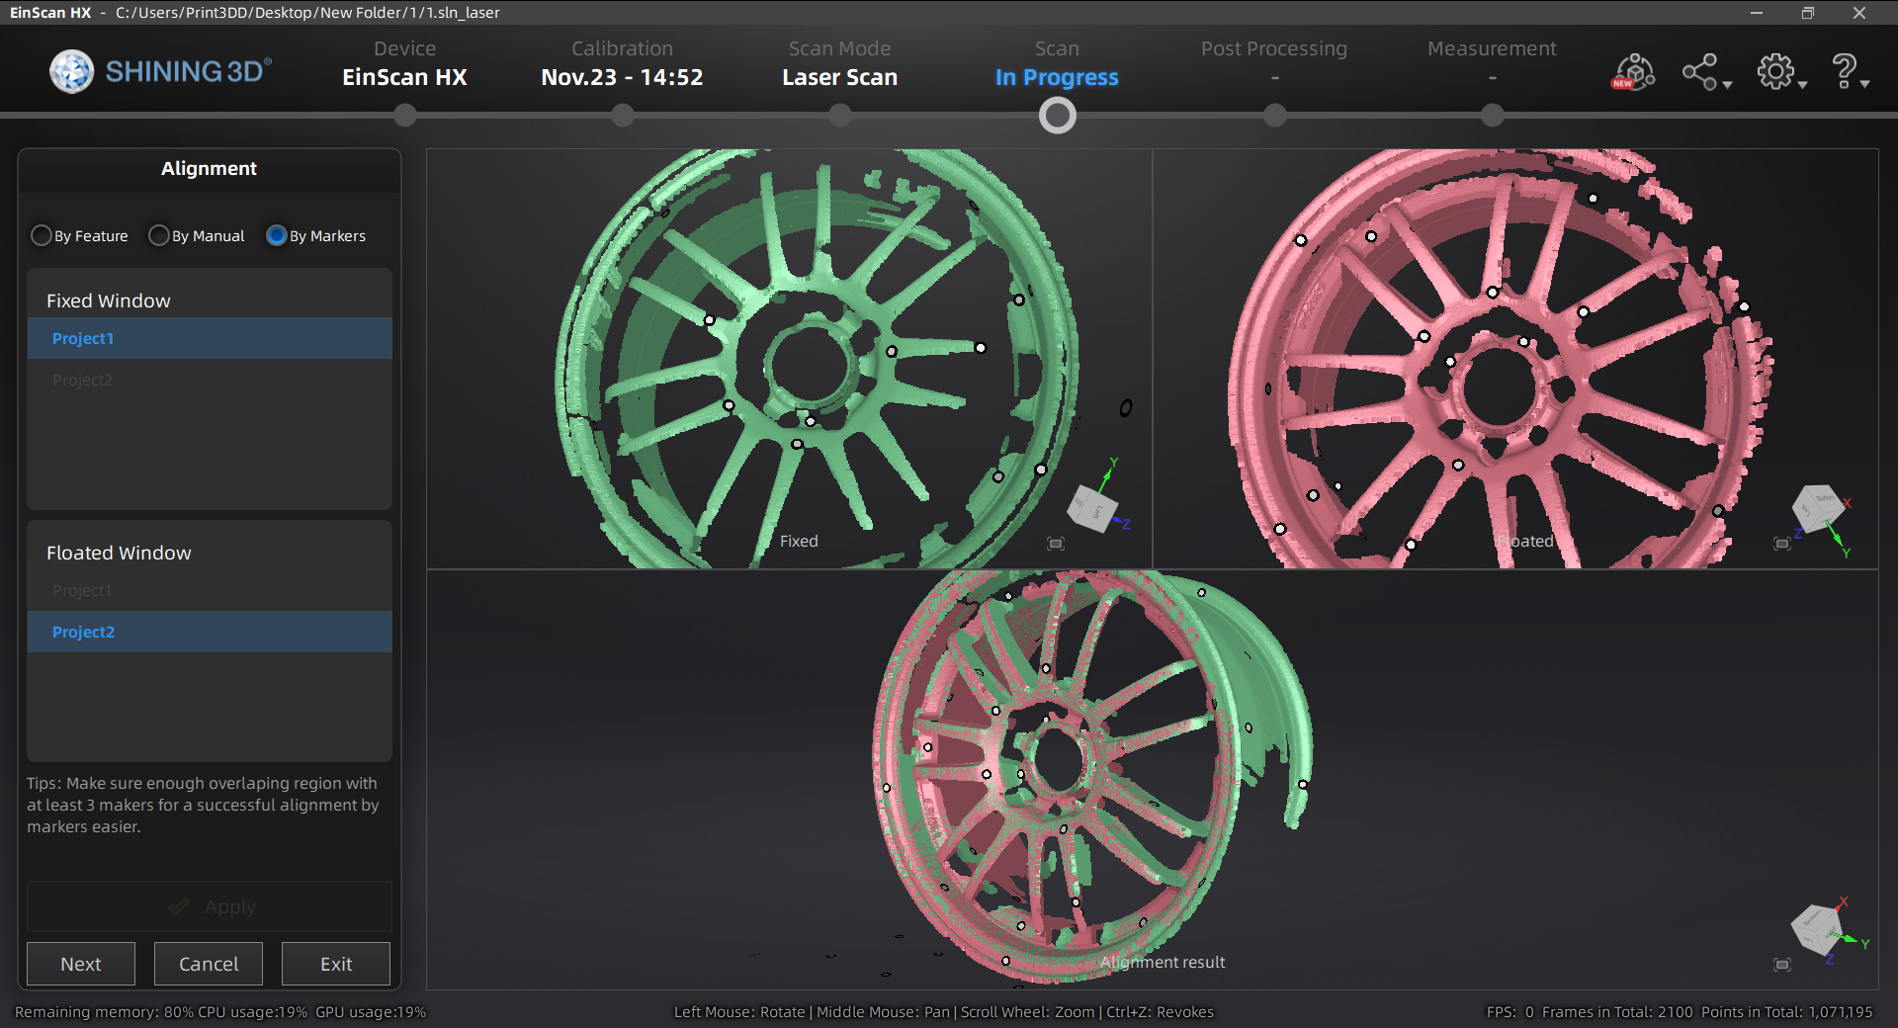Click the 'In Progress' scan status text
The image size is (1898, 1028).
point(1057,77)
